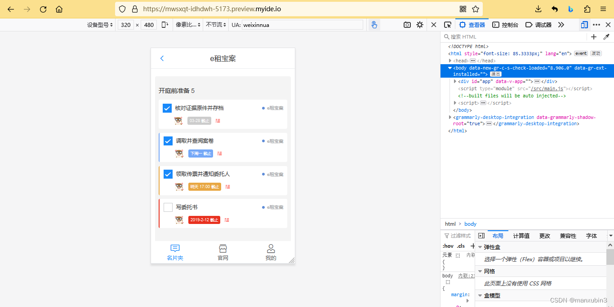The image size is (614, 307).
Task: Take a screenshot of the viewport
Action: (407, 25)
